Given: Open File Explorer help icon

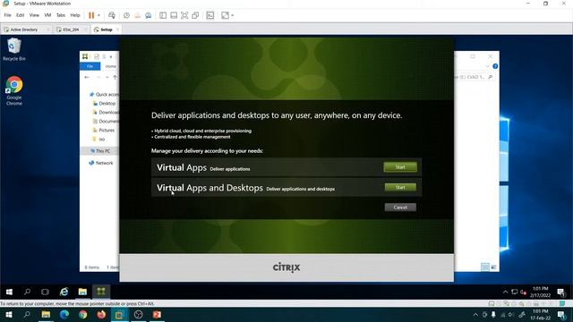Looking at the screenshot, I should point(495,66).
